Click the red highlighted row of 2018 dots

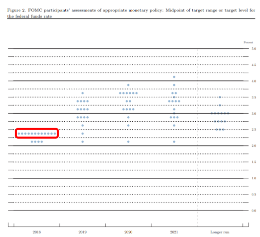tap(37, 134)
